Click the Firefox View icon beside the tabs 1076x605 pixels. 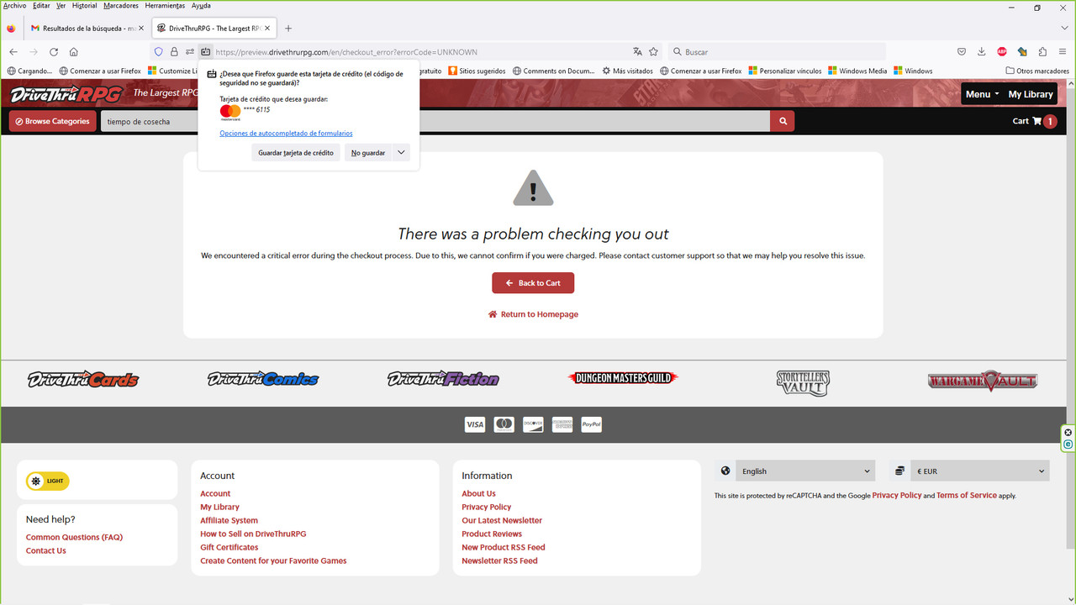coord(10,28)
